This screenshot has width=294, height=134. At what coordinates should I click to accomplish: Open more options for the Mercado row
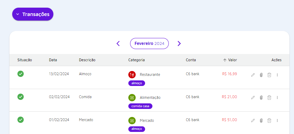277,120
